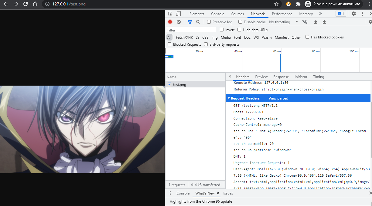This screenshot has height=206, width=372.
Task: Switch to the Sources tab
Action: coord(237,14)
